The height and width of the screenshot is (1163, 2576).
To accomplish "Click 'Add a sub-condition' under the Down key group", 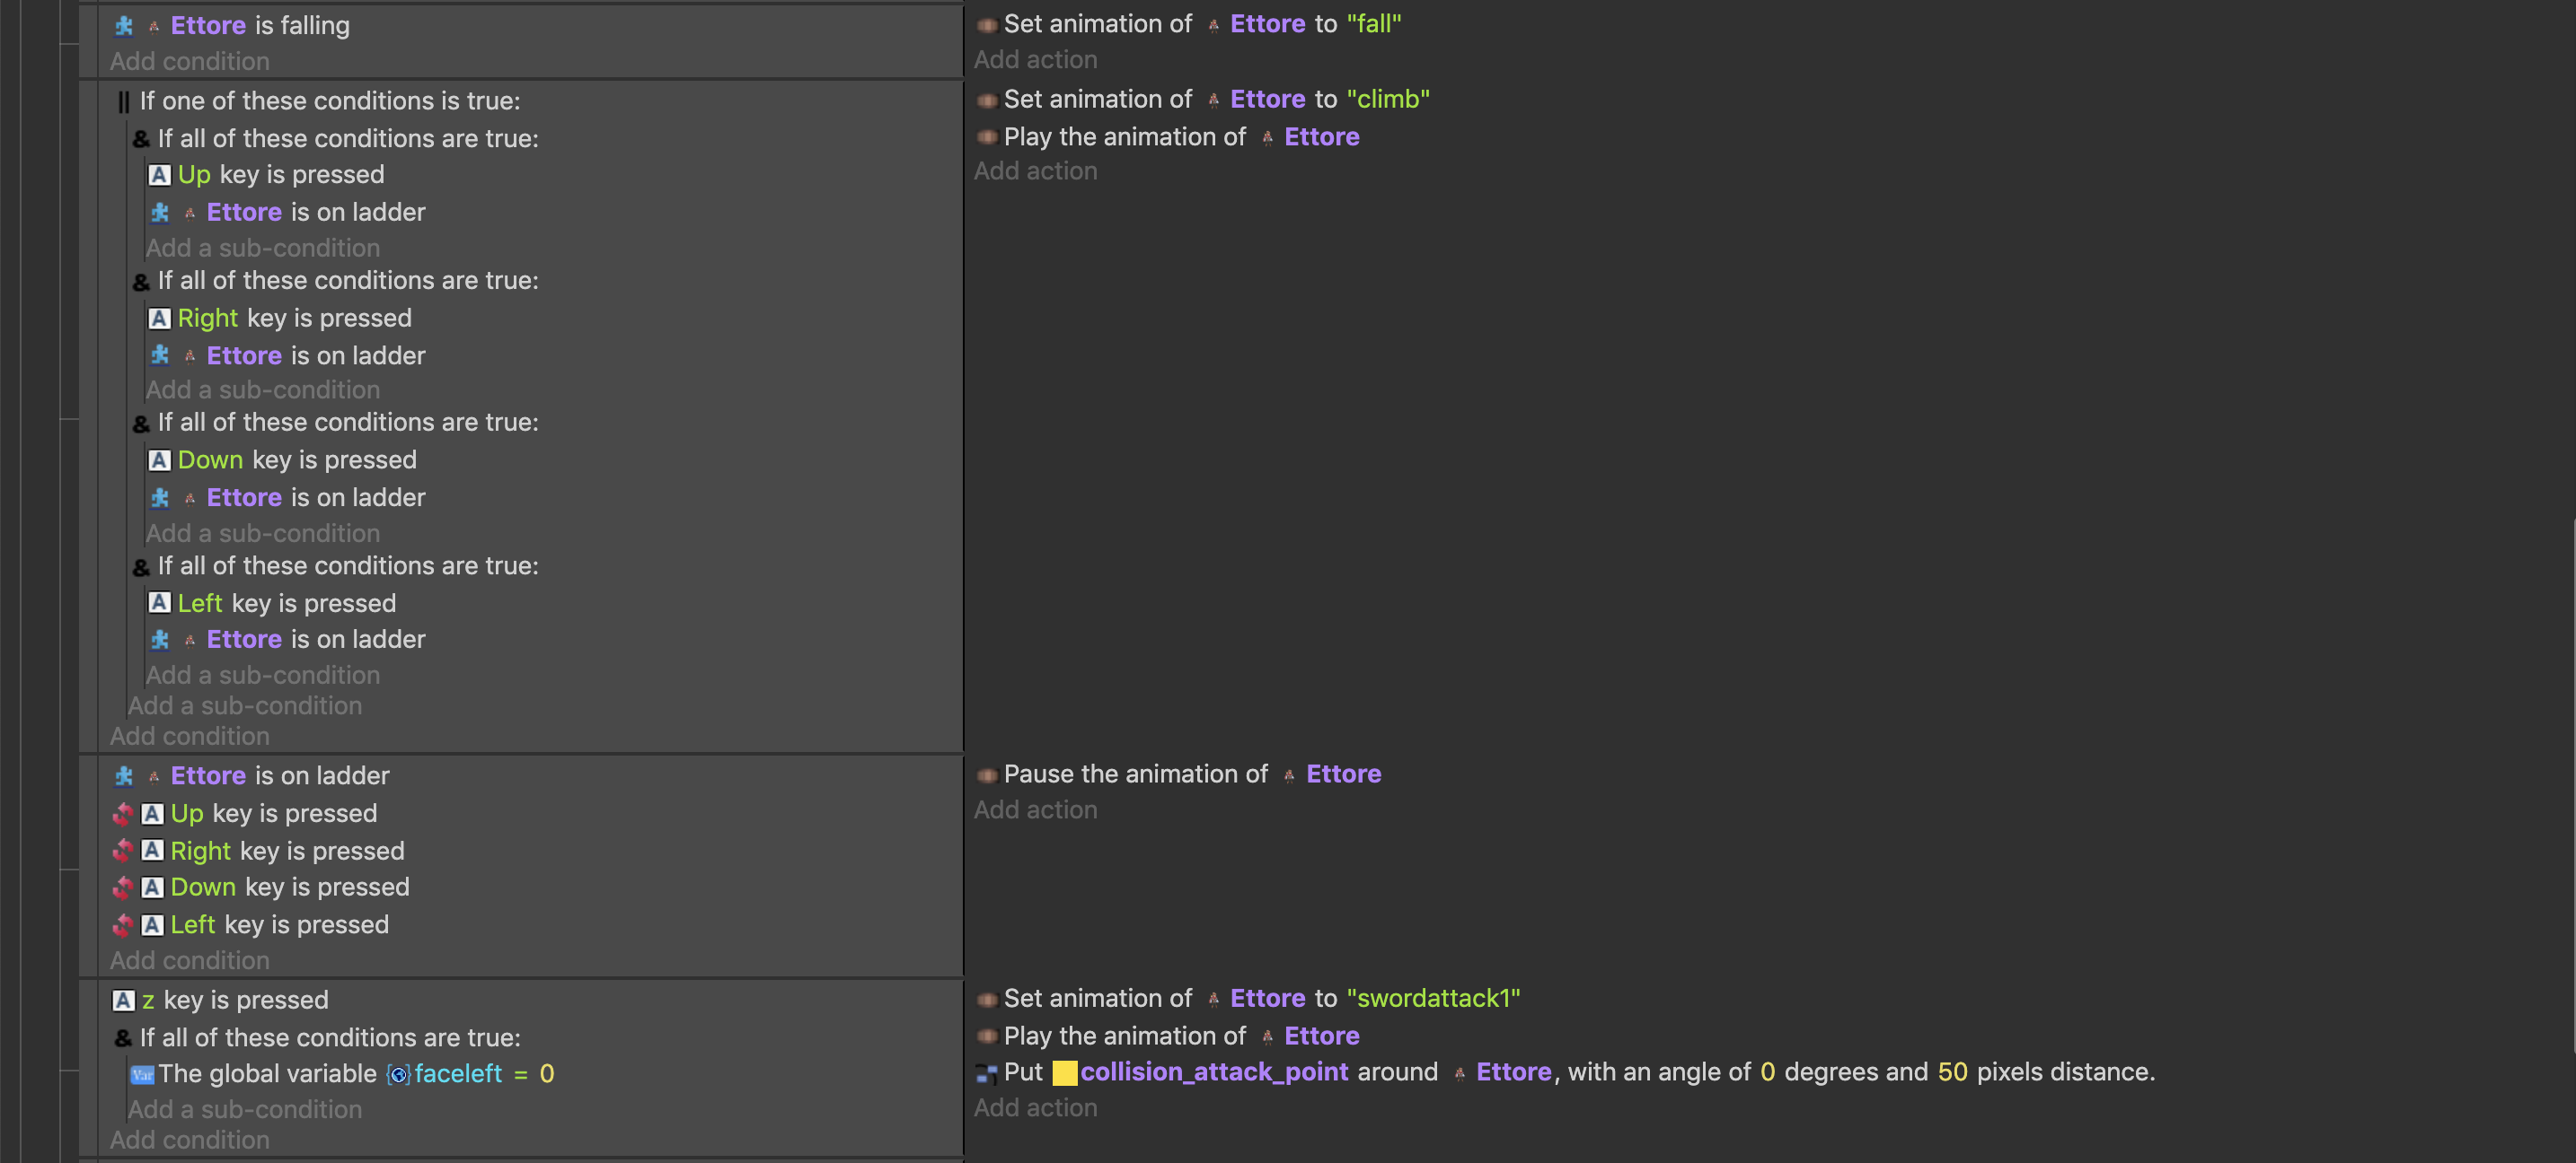I will point(263,534).
